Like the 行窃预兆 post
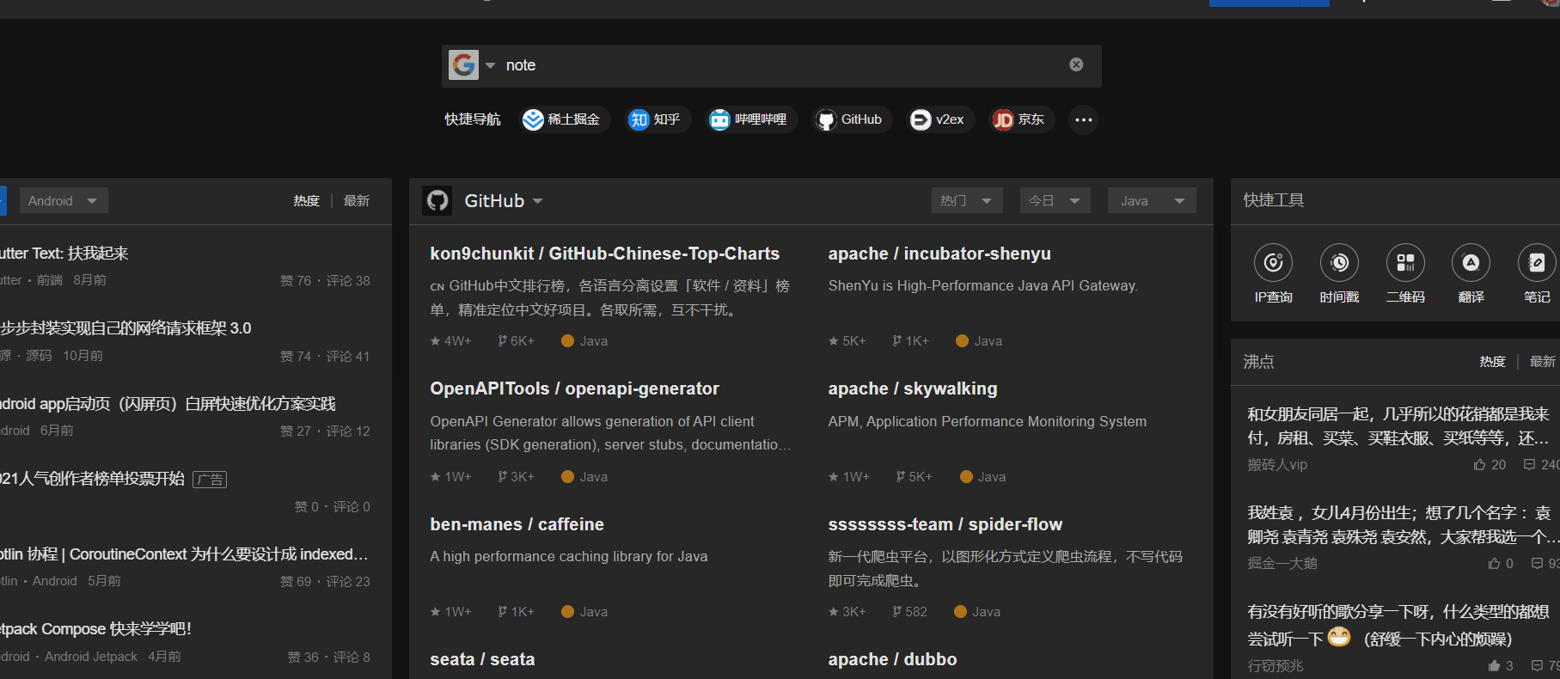 pos(1501,666)
